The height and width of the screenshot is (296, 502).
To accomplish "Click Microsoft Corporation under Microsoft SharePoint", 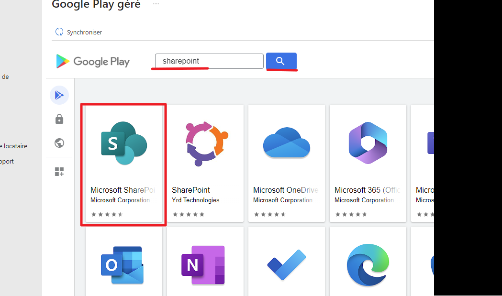I will coord(120,200).
